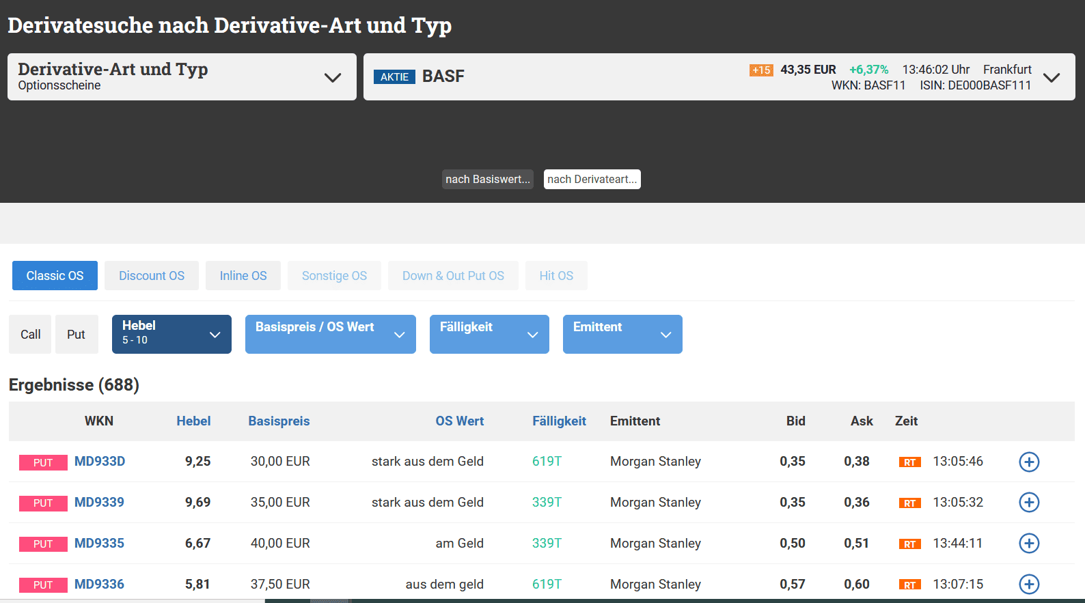Switch search to nach Basiswert
Screen dimensions: 1085x603
pyautogui.click(x=487, y=180)
